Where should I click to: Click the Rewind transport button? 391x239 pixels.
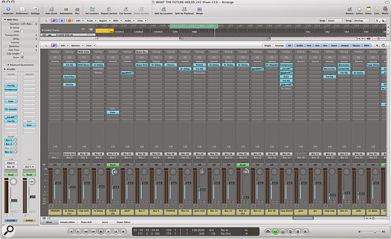pyautogui.click(x=86, y=231)
